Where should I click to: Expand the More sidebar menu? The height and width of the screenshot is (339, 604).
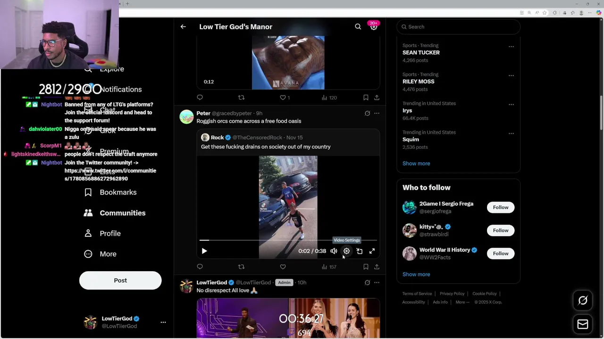tap(100, 254)
